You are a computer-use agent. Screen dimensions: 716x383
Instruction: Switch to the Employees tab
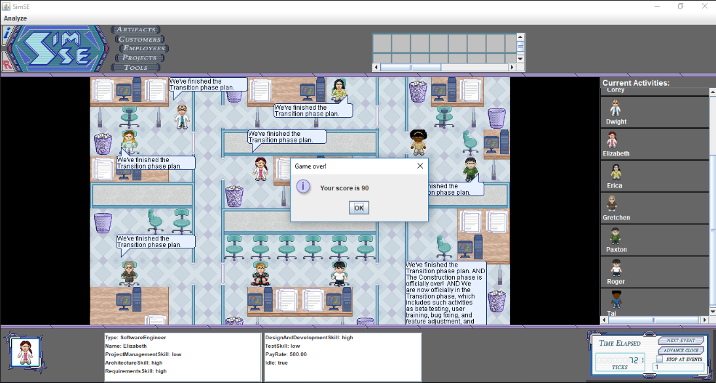pyautogui.click(x=143, y=48)
